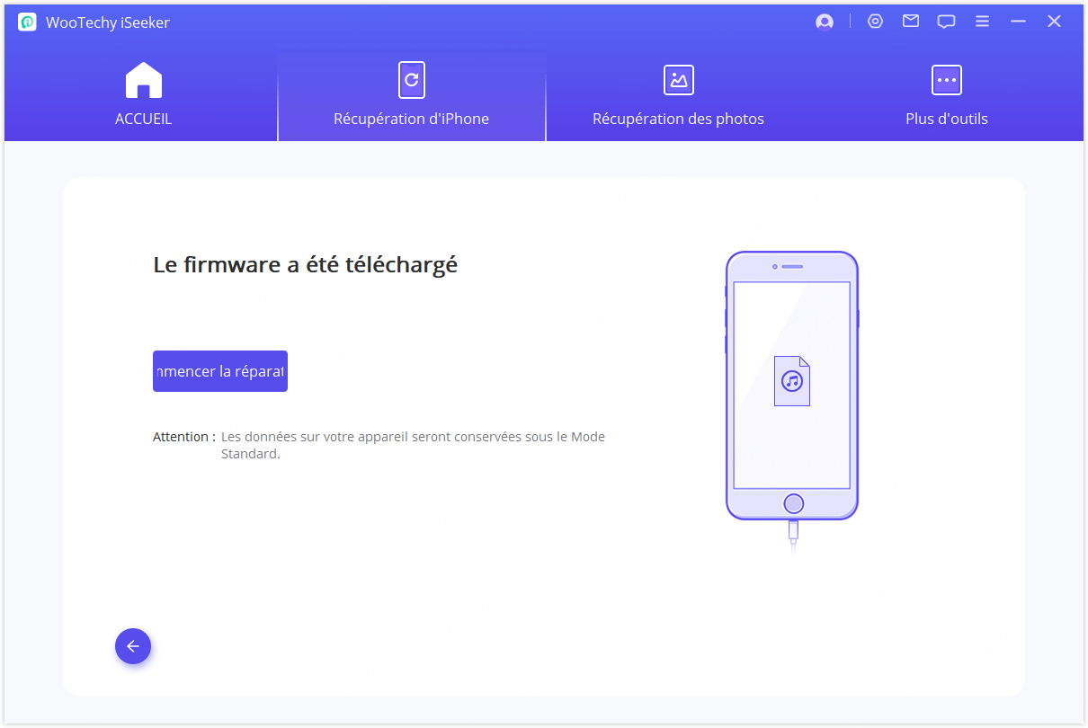Go to Récupération des photos tab label
This screenshot has width=1088, height=728.
click(x=678, y=119)
